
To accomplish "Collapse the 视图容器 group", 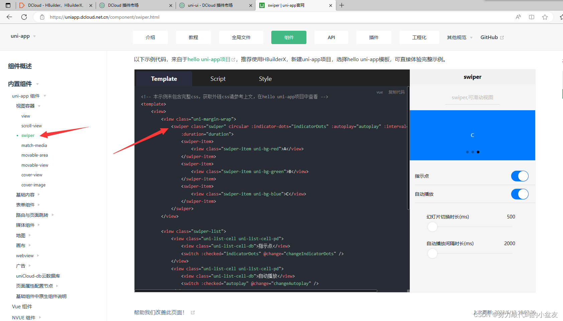I will click(x=39, y=106).
